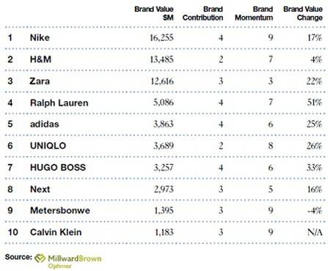
Task: Click the HUGO BOSS brand name
Action: coord(58,168)
